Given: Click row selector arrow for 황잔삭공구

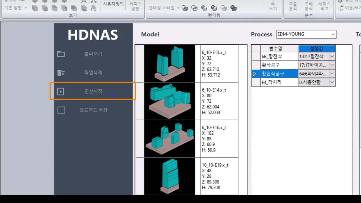Looking at the screenshot, I should click(254, 74).
